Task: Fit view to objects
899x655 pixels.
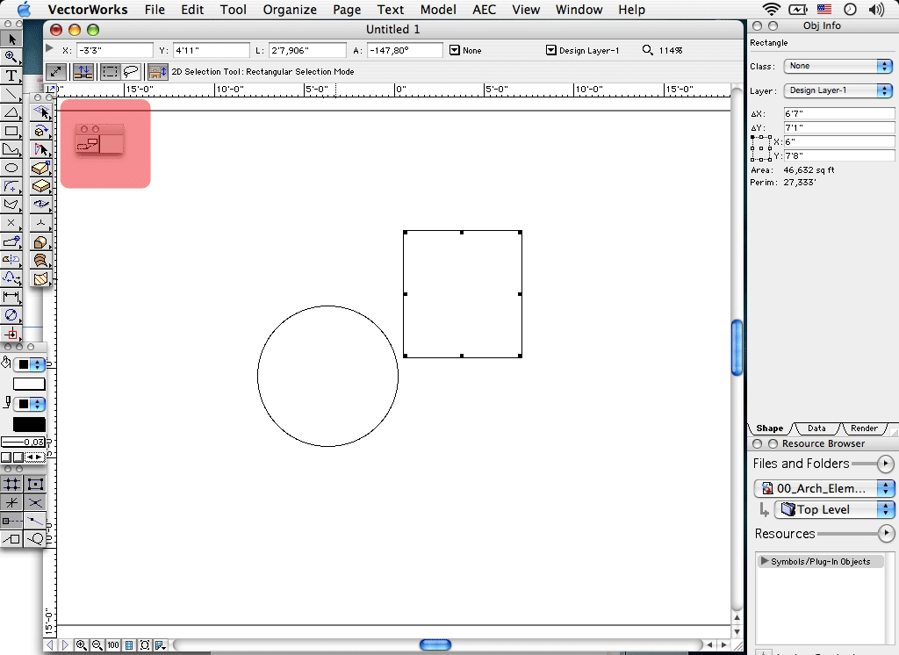Action: coord(145,644)
